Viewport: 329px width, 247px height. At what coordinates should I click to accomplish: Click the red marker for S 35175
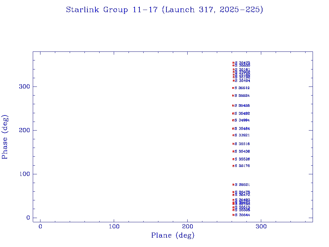point(233,166)
